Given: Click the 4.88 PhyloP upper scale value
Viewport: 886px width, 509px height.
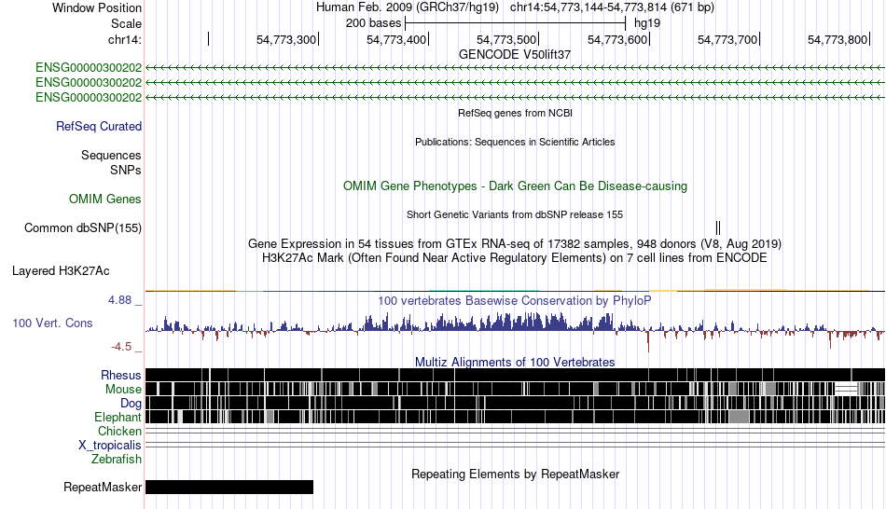Looking at the screenshot, I should coord(119,300).
